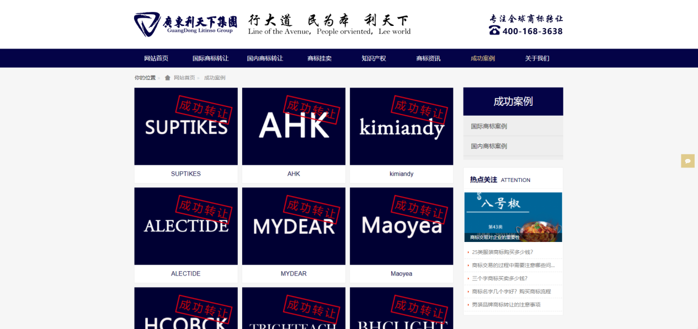
Task: Open the AHK trademark thumbnail
Action: tap(294, 126)
